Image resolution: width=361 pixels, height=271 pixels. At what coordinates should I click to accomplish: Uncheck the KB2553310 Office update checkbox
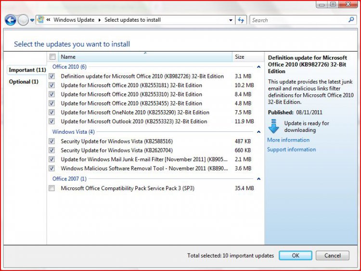coord(52,94)
